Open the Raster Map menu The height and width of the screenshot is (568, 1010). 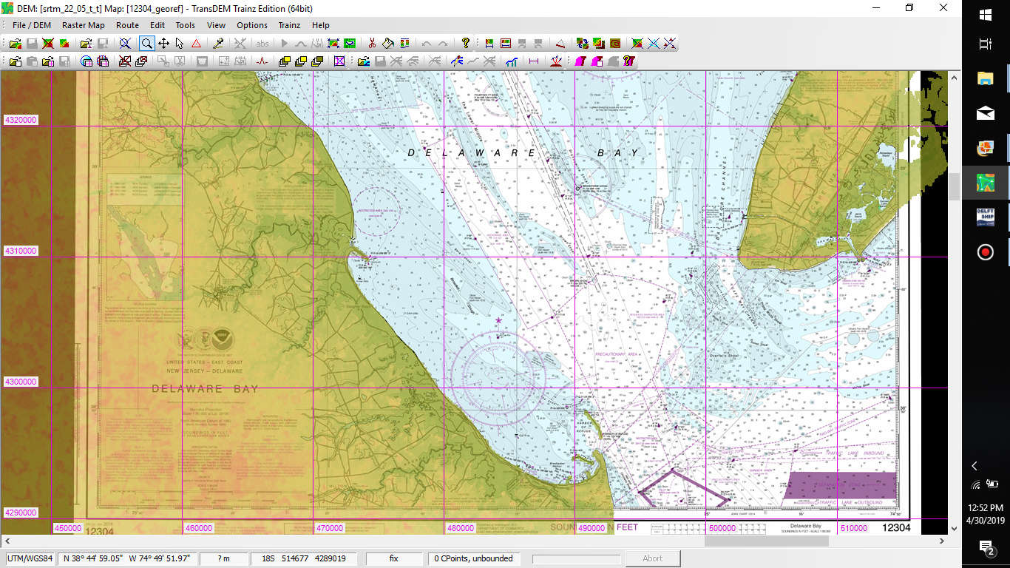coord(84,25)
